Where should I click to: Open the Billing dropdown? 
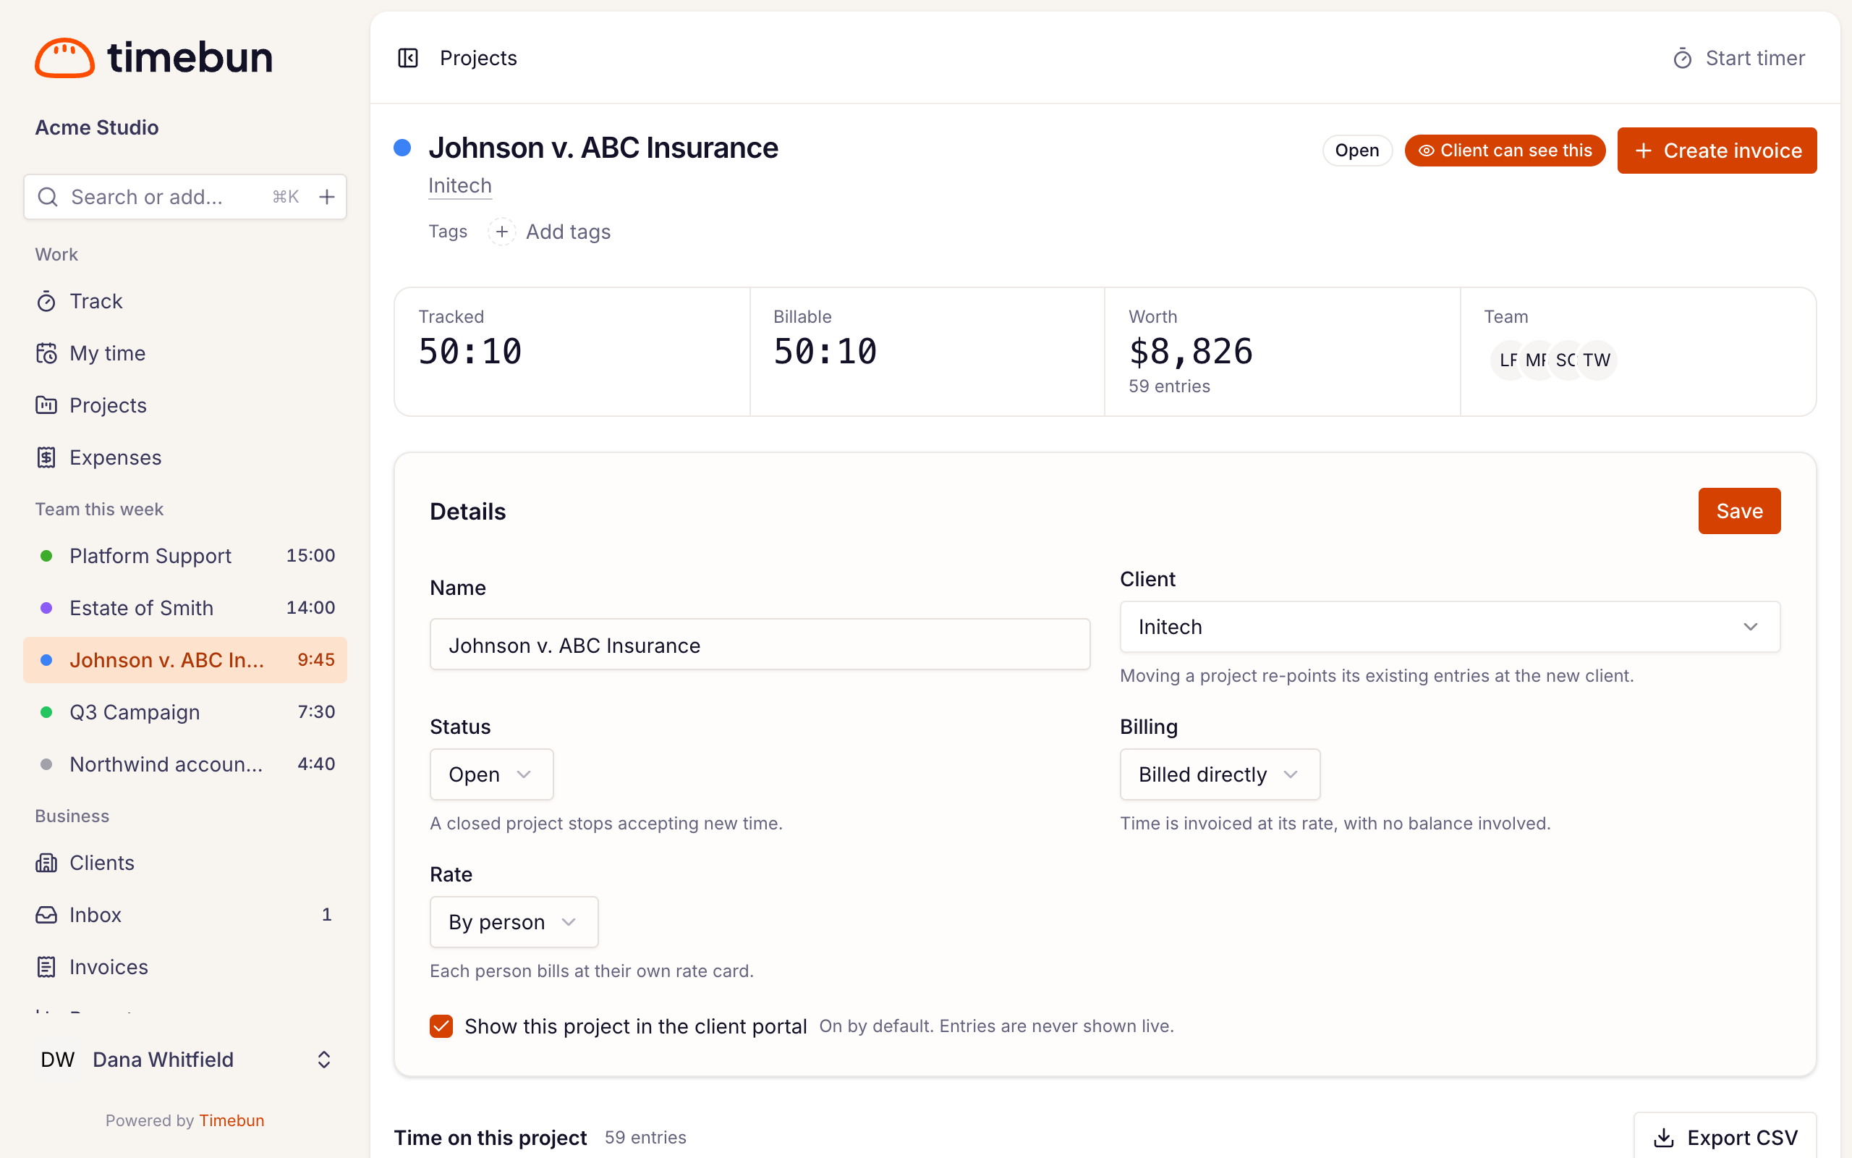pos(1220,774)
